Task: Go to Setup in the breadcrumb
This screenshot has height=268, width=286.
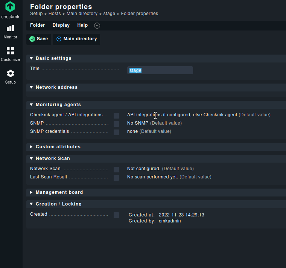Action: point(36,14)
